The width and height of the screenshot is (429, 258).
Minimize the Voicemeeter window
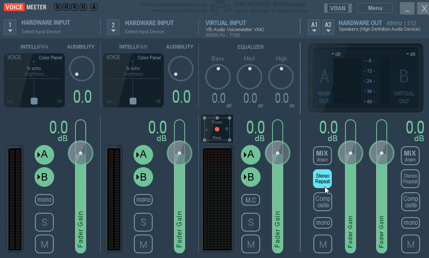click(x=407, y=9)
